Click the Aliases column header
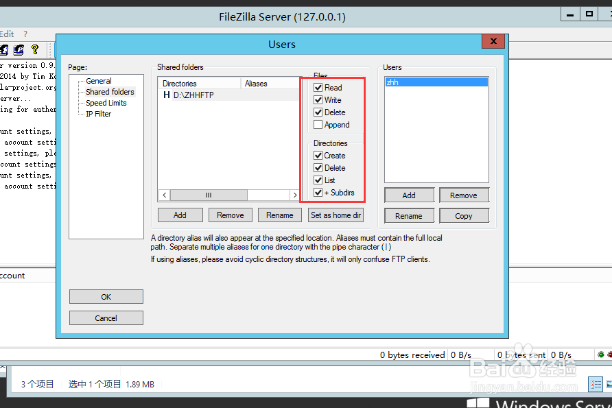612x408 pixels. [270, 84]
